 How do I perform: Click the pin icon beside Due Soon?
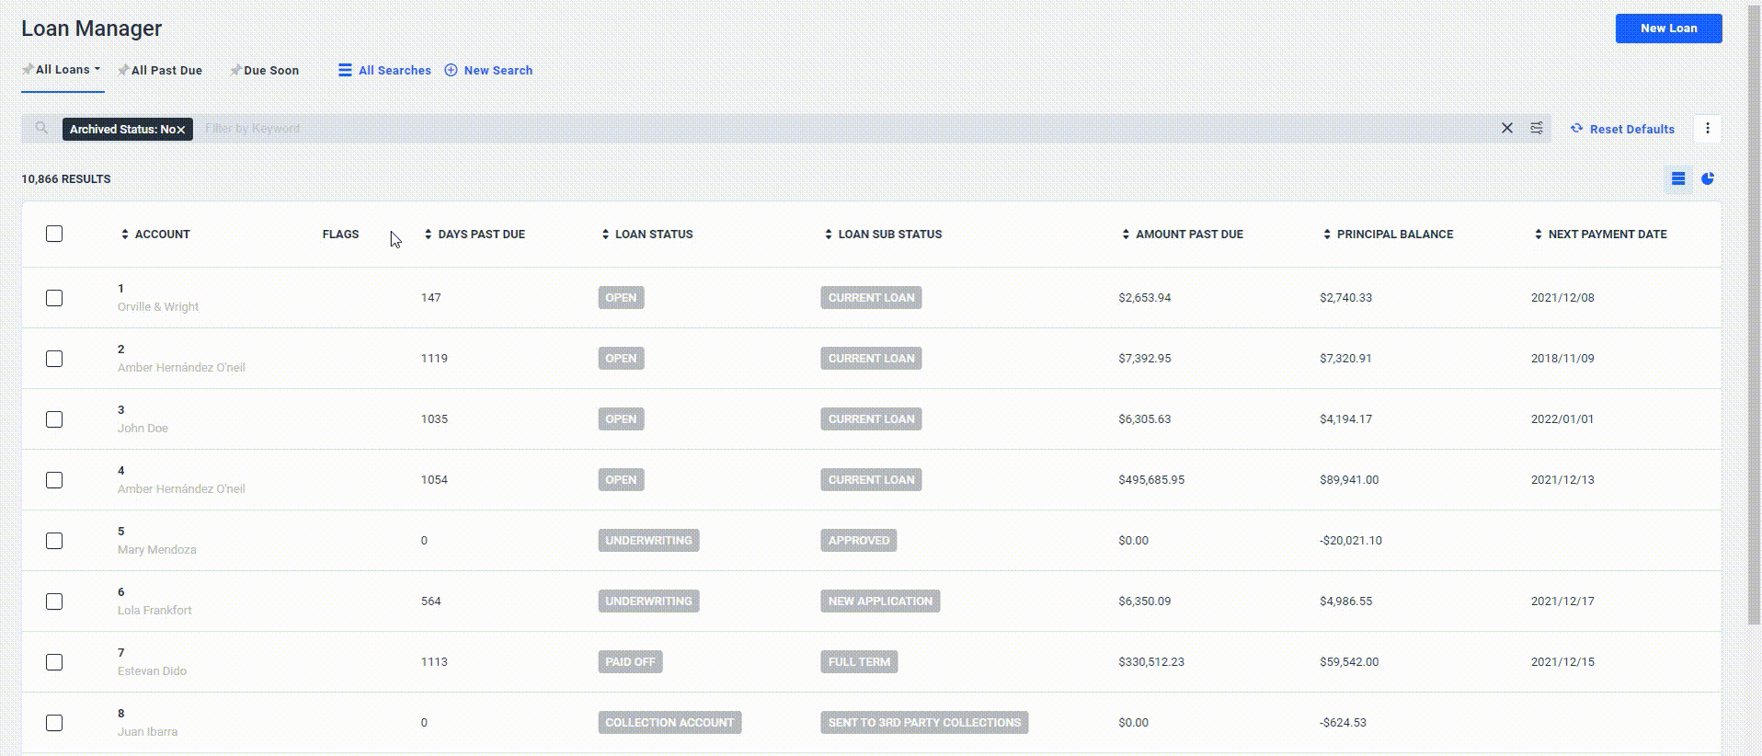click(x=235, y=70)
